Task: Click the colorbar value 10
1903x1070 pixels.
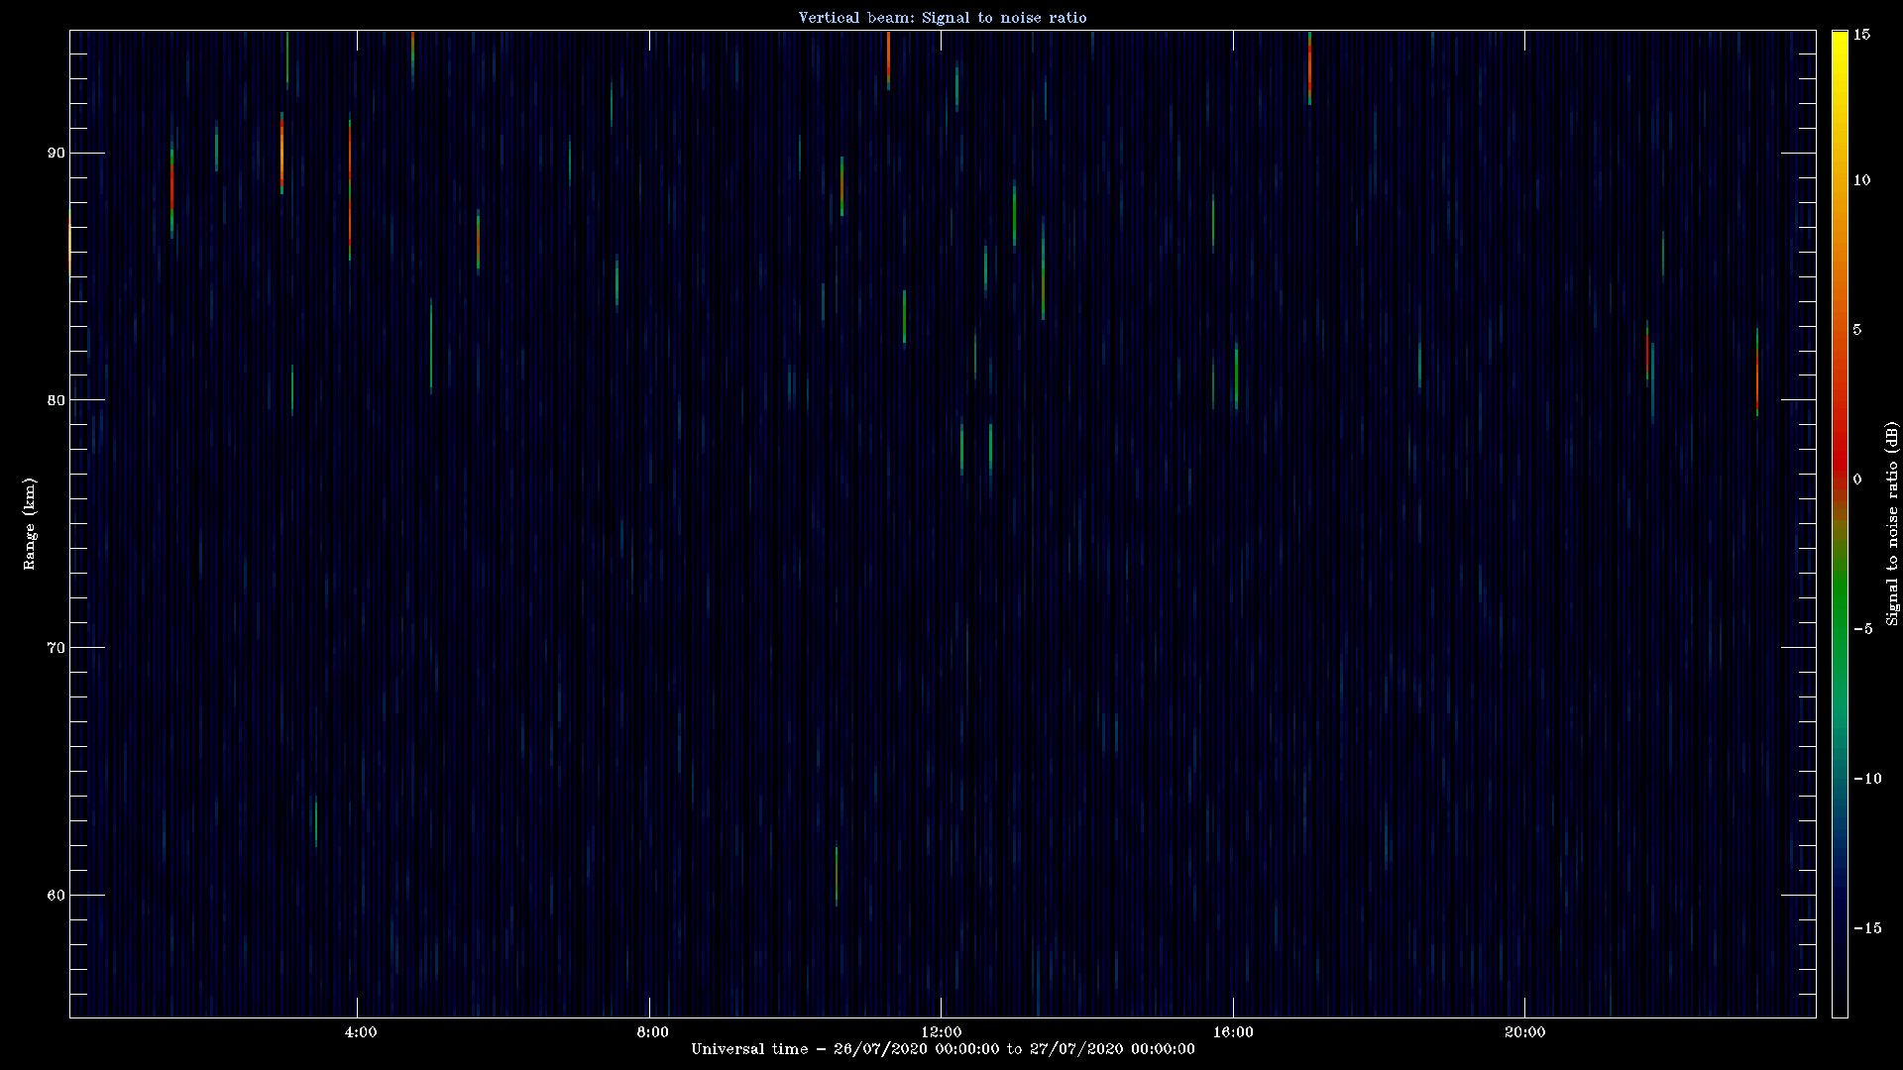Action: tap(1862, 180)
